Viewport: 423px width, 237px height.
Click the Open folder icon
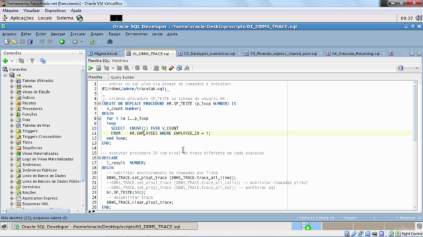(15, 41)
